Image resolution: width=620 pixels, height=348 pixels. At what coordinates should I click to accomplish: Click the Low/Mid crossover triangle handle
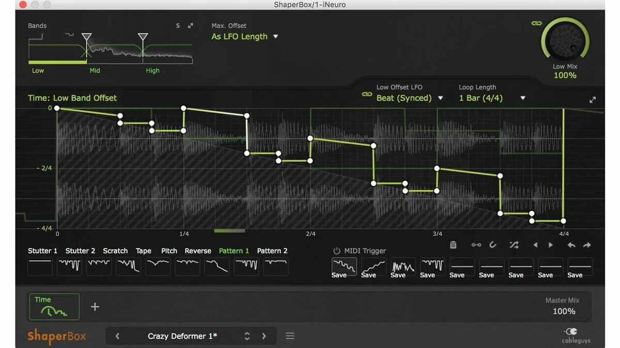point(87,37)
